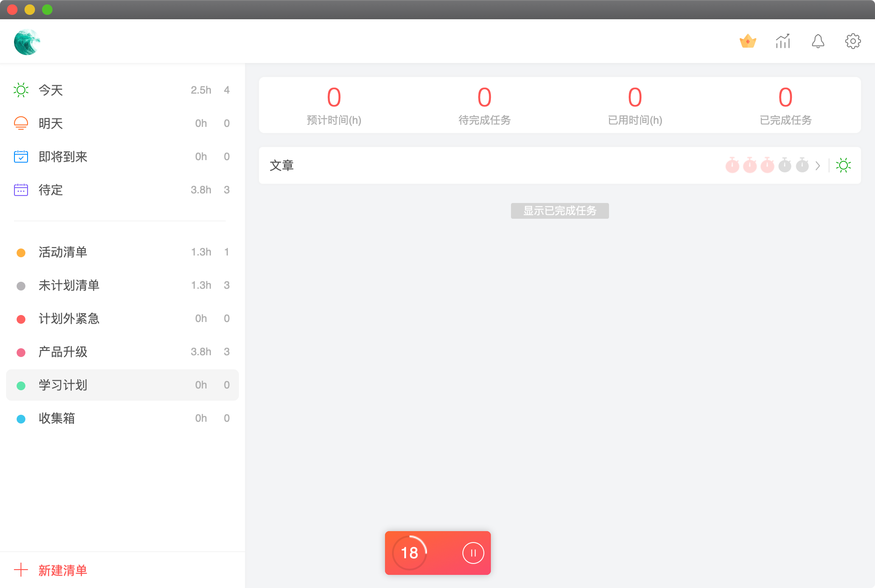Click last gray pomodoro tomato icon
875x588 pixels.
click(802, 165)
